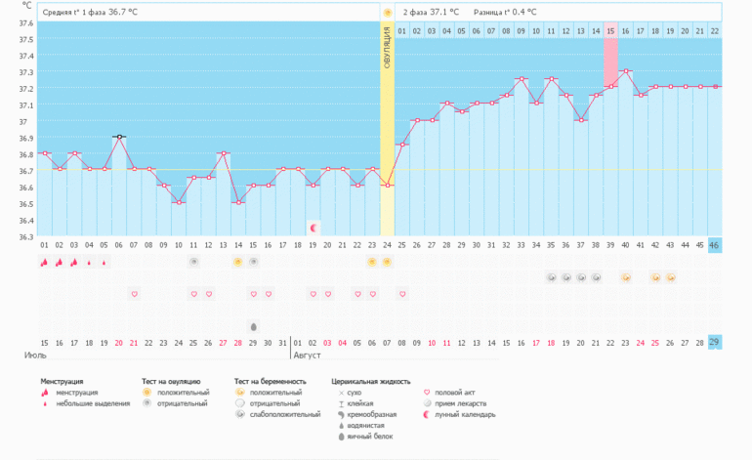Click the 'Средняя t° 1 фаза 36.7 °C' label
Screen dimensions: 752x460
coord(90,13)
